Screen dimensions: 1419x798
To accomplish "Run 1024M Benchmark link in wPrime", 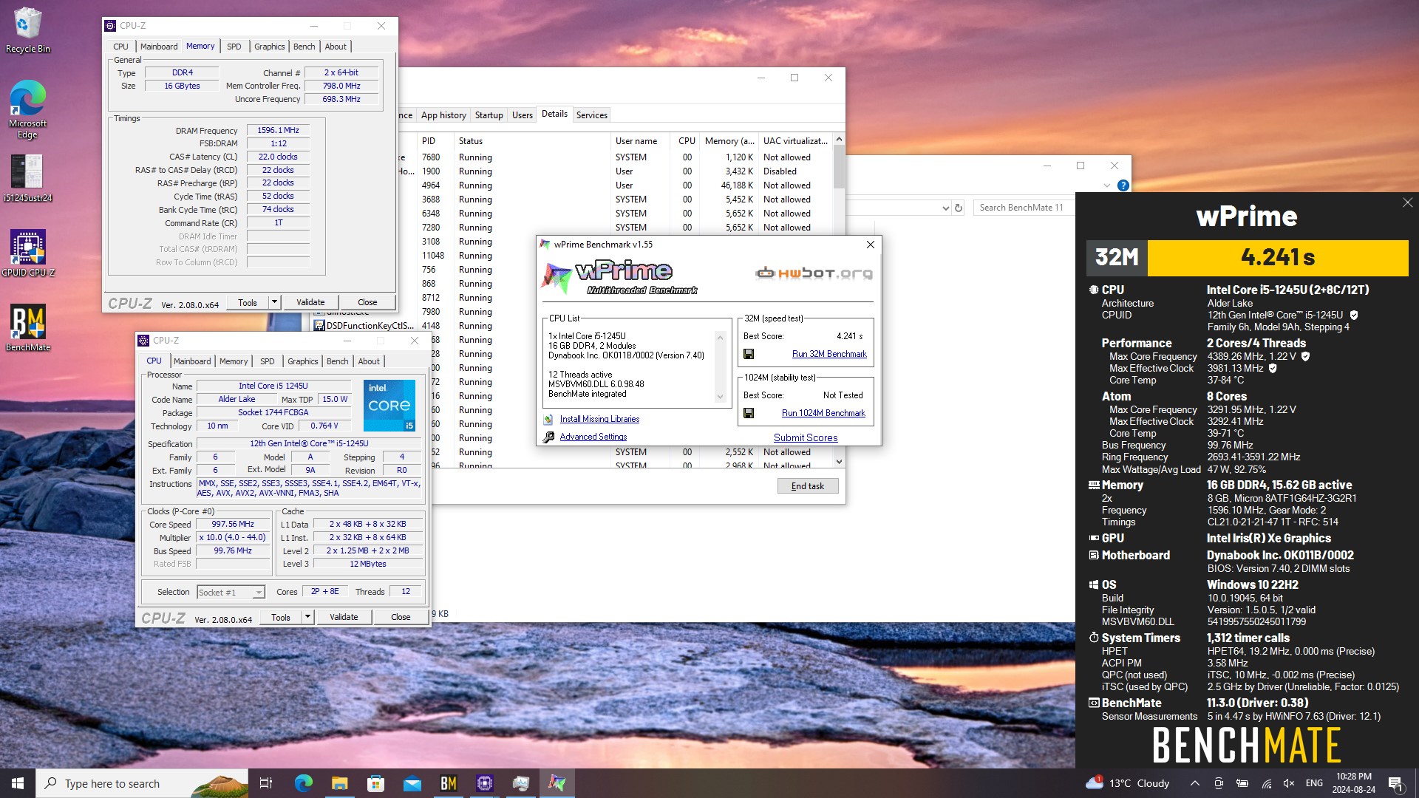I will pos(823,413).
